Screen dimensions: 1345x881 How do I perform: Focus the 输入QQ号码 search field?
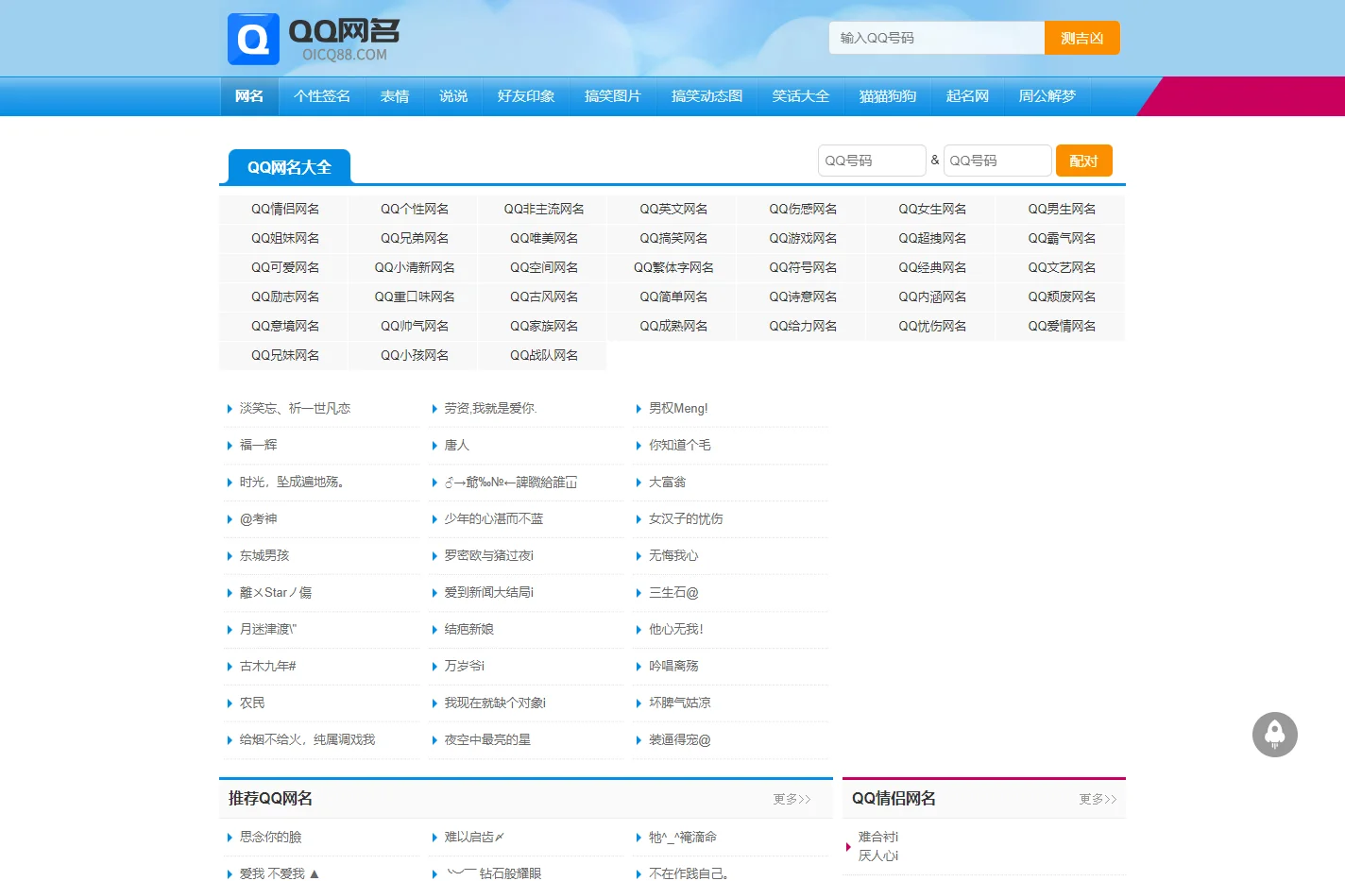[x=937, y=38]
